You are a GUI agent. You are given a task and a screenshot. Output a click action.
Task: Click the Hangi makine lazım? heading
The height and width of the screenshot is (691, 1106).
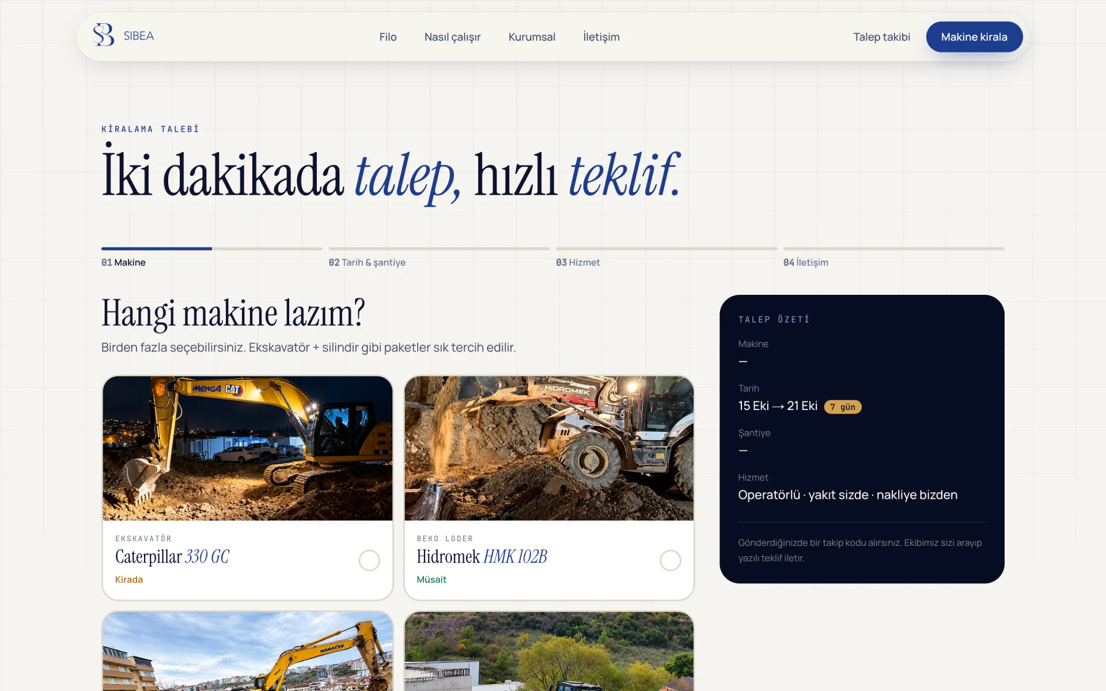[233, 314]
